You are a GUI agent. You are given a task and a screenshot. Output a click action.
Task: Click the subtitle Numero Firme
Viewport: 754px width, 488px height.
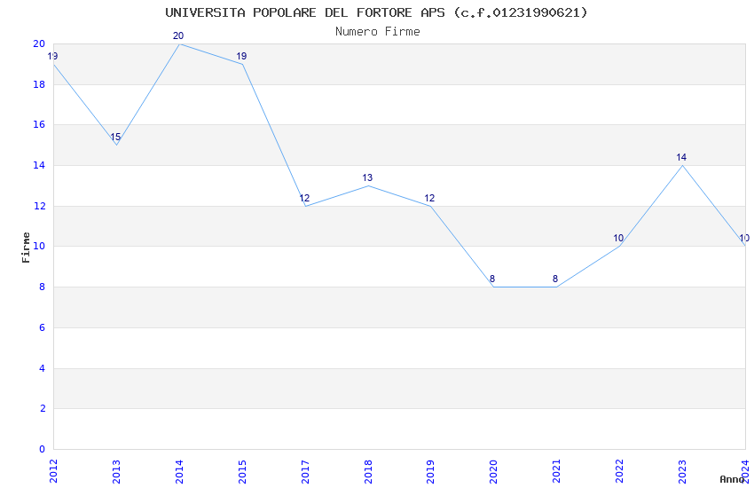(378, 32)
